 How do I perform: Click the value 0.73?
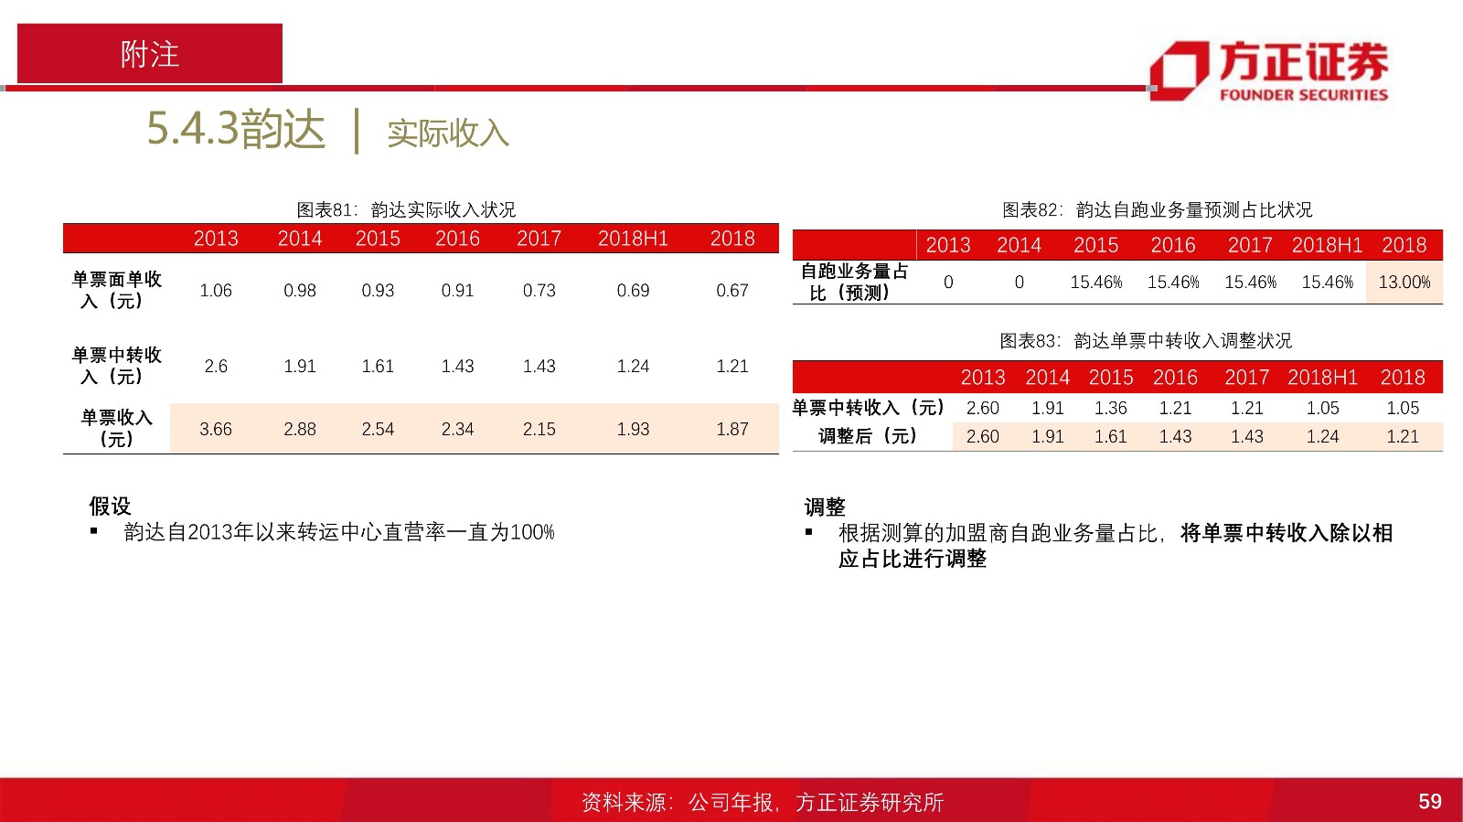click(x=539, y=291)
